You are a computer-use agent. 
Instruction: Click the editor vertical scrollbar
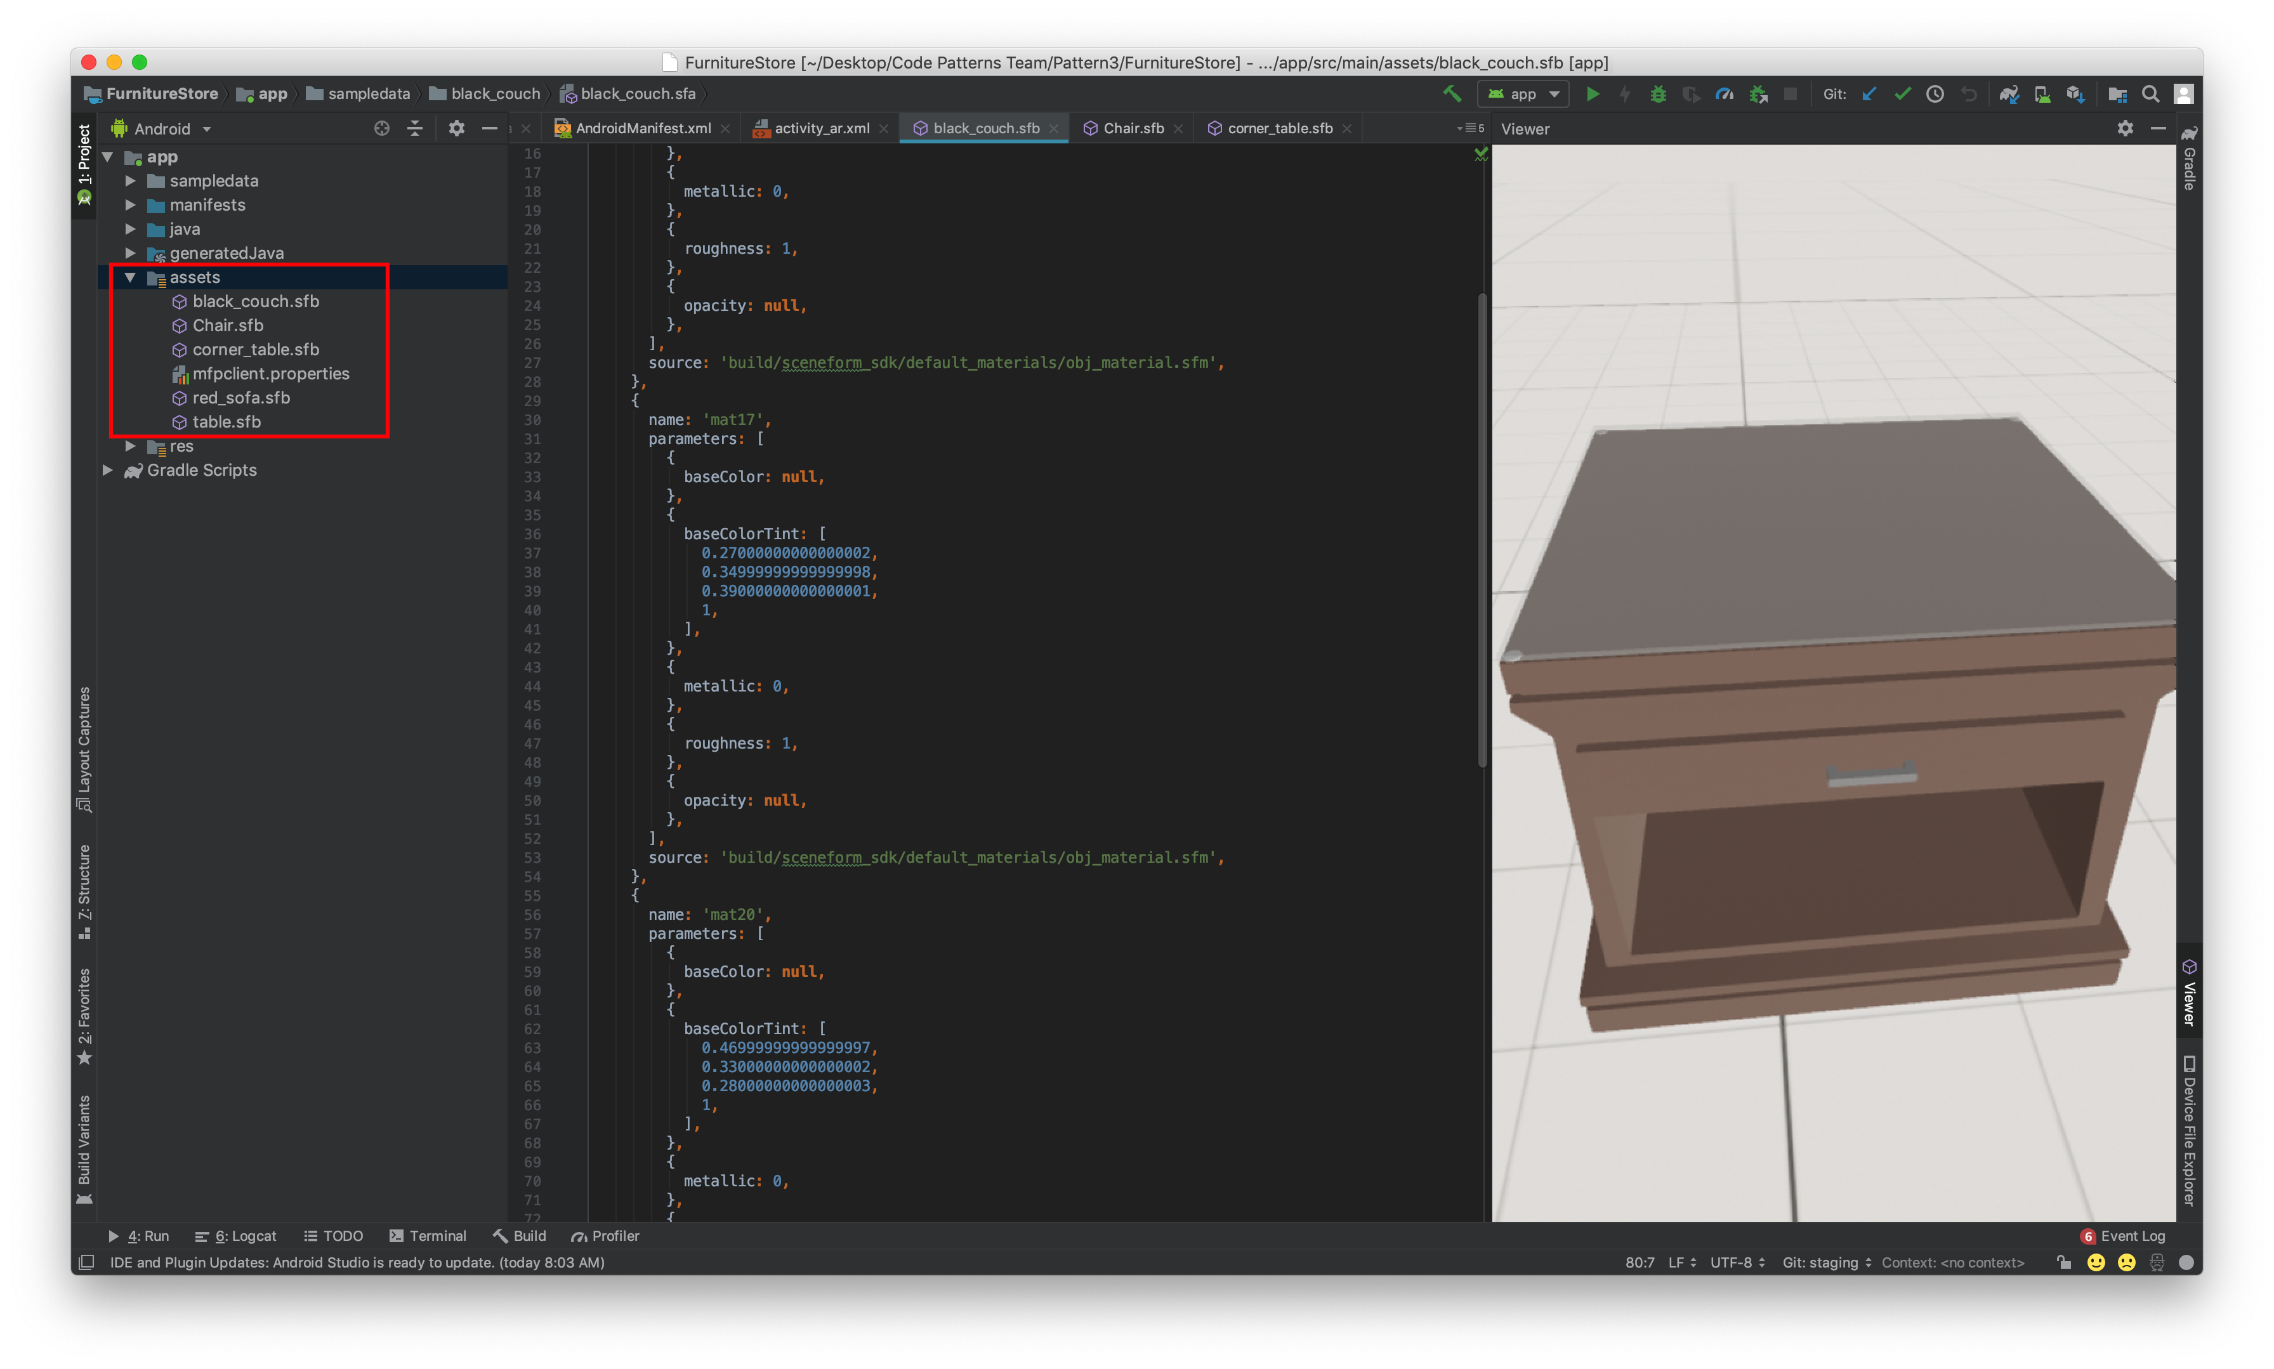click(1483, 530)
